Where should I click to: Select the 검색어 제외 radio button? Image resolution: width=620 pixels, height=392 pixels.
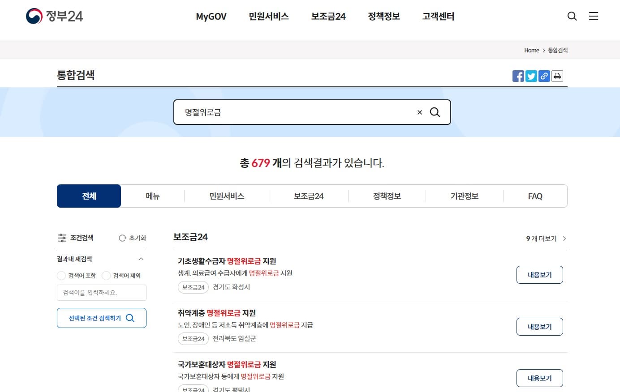106,276
